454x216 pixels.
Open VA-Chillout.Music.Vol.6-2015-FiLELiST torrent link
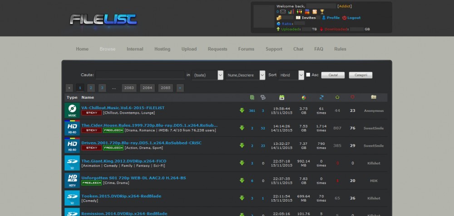tap(123, 108)
